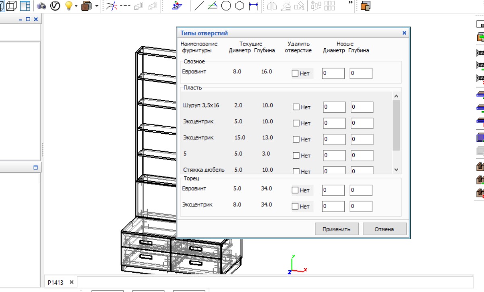Select the linear dimension tool

point(253,6)
